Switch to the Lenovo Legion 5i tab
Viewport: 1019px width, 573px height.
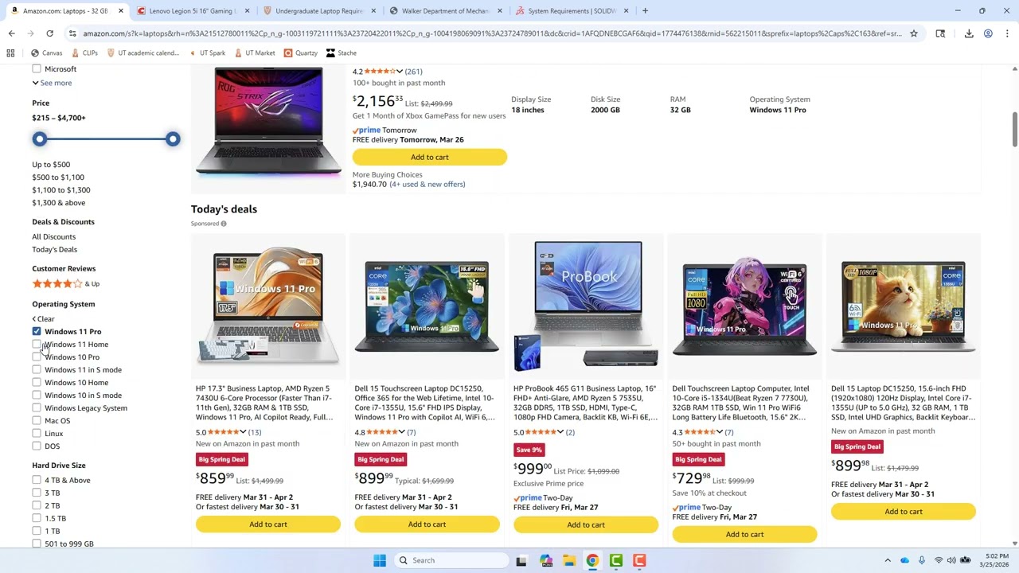193,11
